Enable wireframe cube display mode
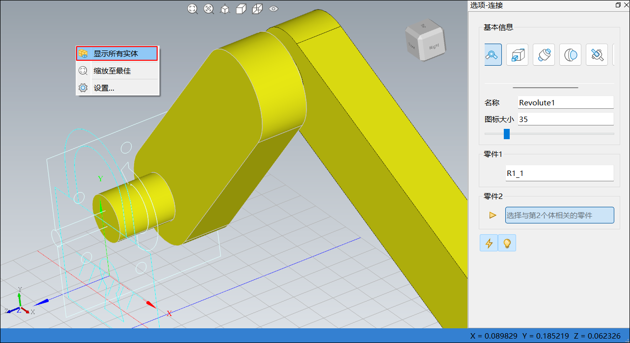Image resolution: width=630 pixels, height=343 pixels. (x=257, y=9)
